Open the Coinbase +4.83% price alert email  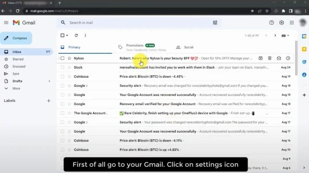click(175, 150)
